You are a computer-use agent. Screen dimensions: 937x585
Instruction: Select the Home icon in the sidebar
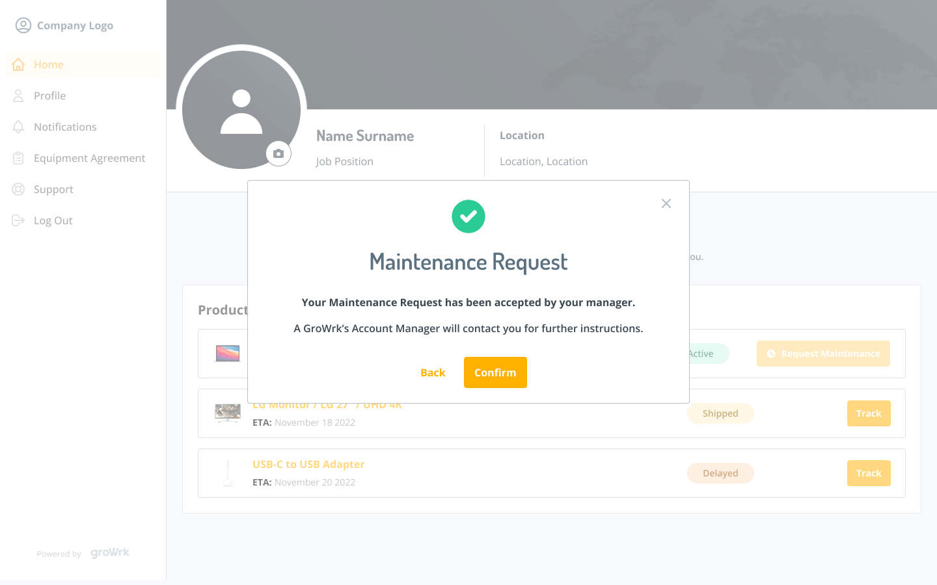click(x=19, y=64)
